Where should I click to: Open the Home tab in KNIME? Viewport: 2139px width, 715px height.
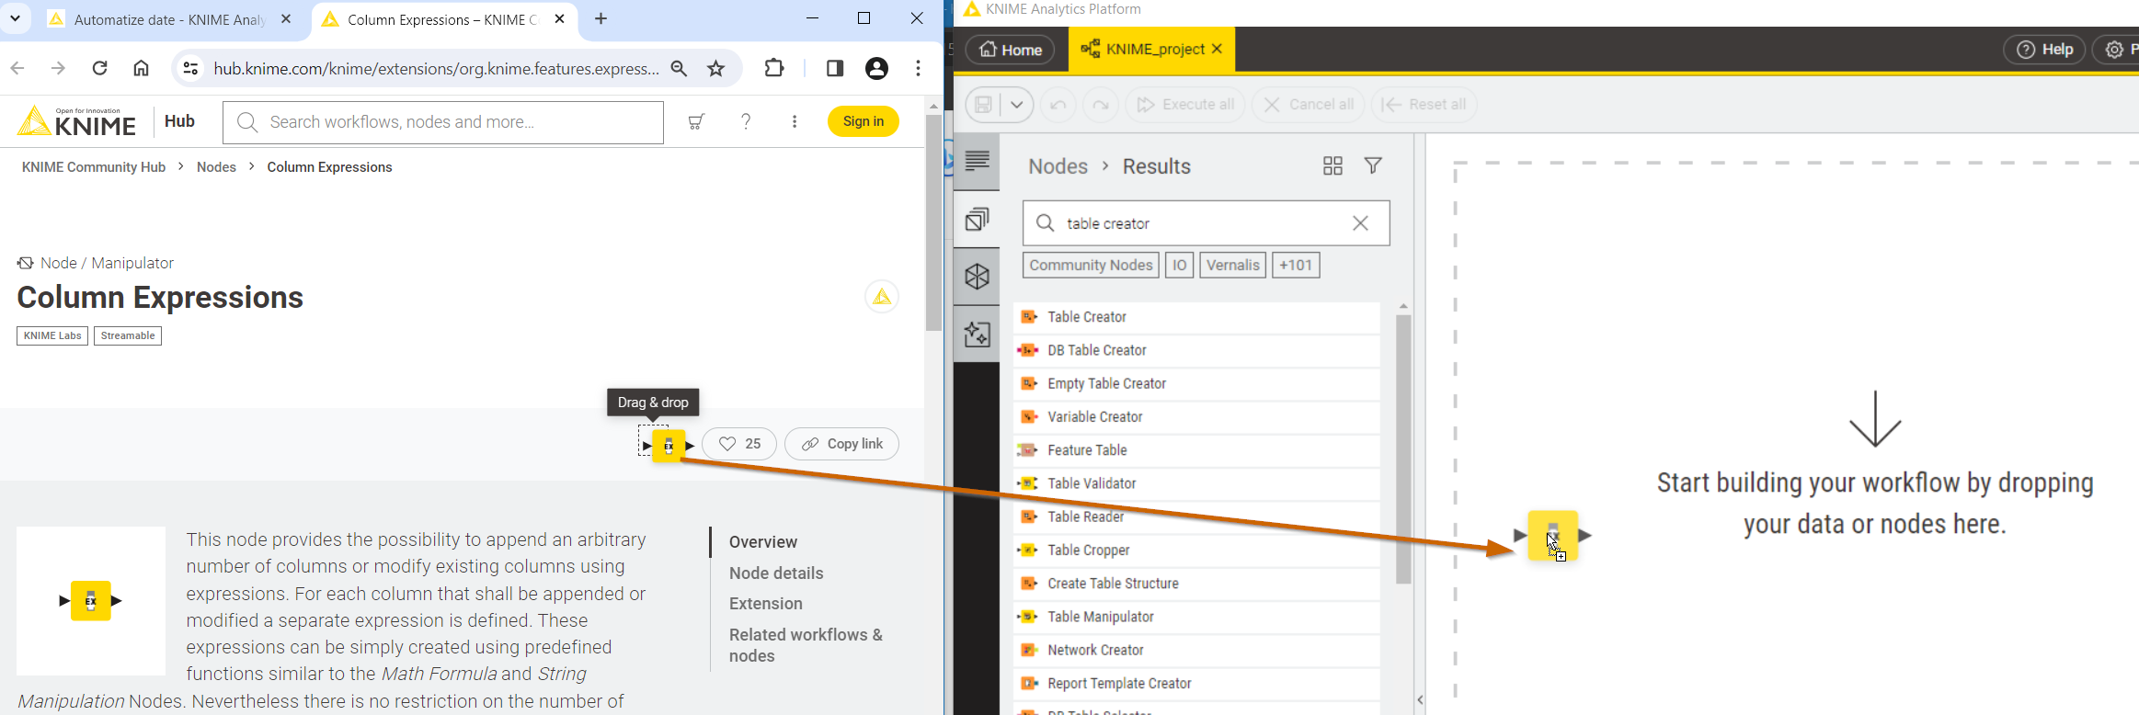pyautogui.click(x=1010, y=50)
